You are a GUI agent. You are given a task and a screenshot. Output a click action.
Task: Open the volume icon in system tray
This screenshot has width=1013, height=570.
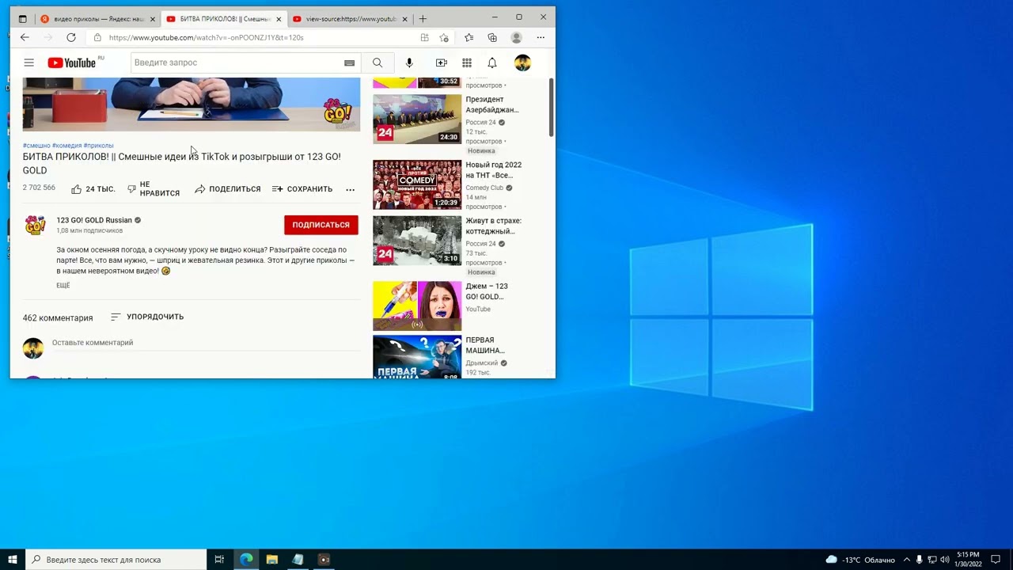(x=944, y=560)
